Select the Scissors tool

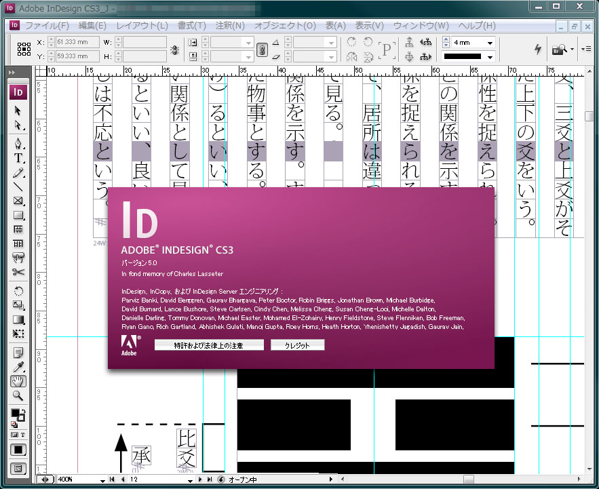click(x=18, y=272)
